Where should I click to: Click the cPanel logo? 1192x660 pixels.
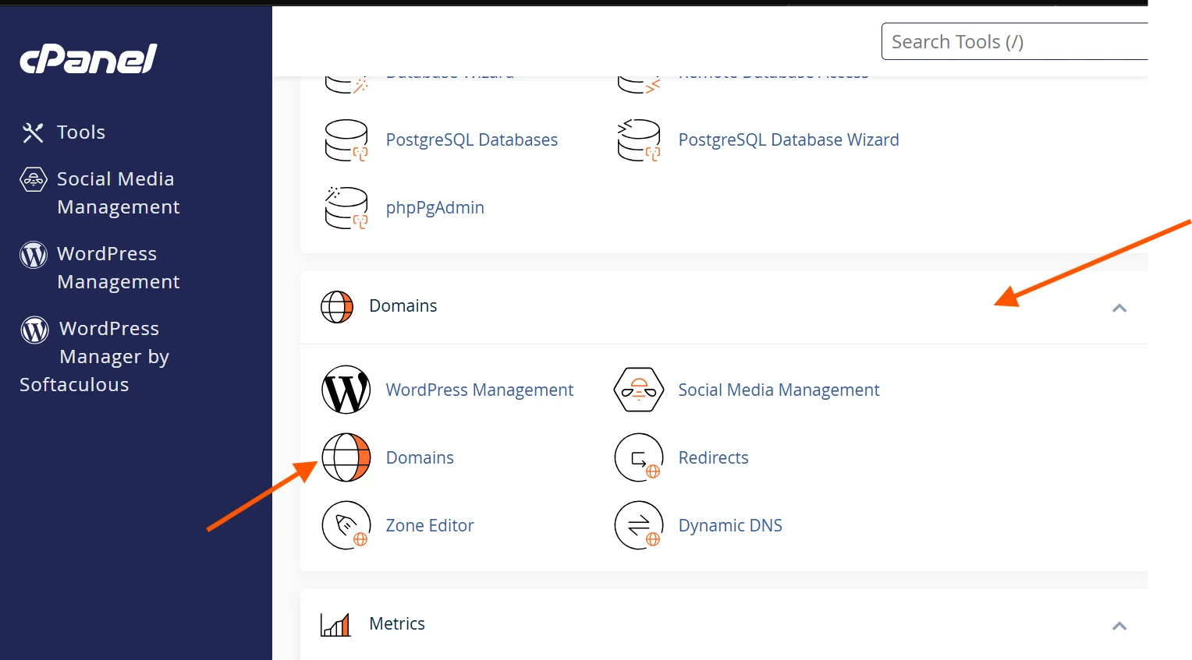pyautogui.click(x=87, y=58)
